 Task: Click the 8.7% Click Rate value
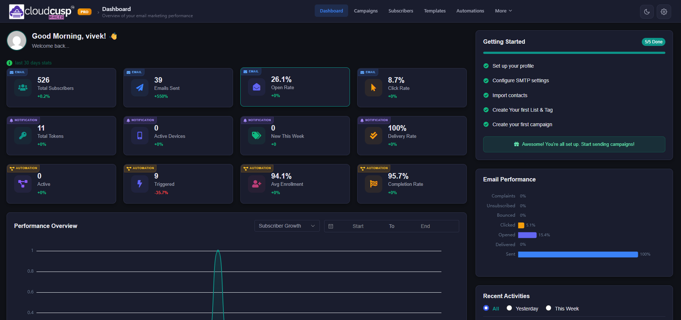(396, 80)
